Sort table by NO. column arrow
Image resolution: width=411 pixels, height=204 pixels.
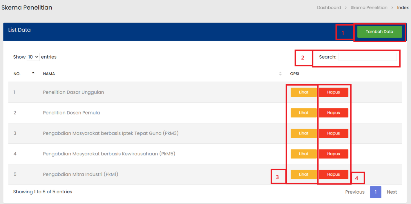pos(33,73)
